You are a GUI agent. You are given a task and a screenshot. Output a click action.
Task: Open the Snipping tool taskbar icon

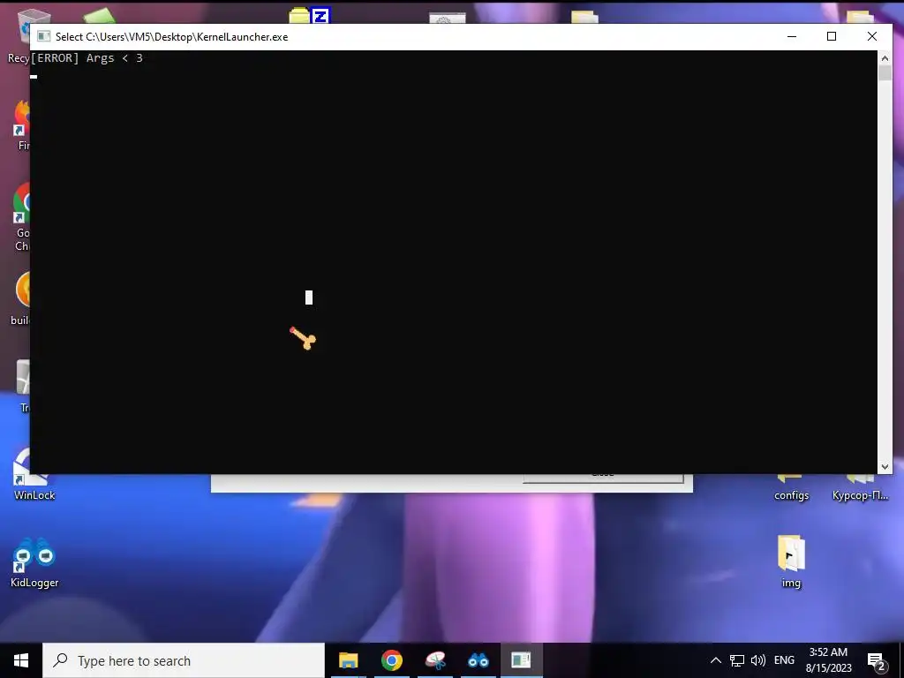click(x=436, y=660)
